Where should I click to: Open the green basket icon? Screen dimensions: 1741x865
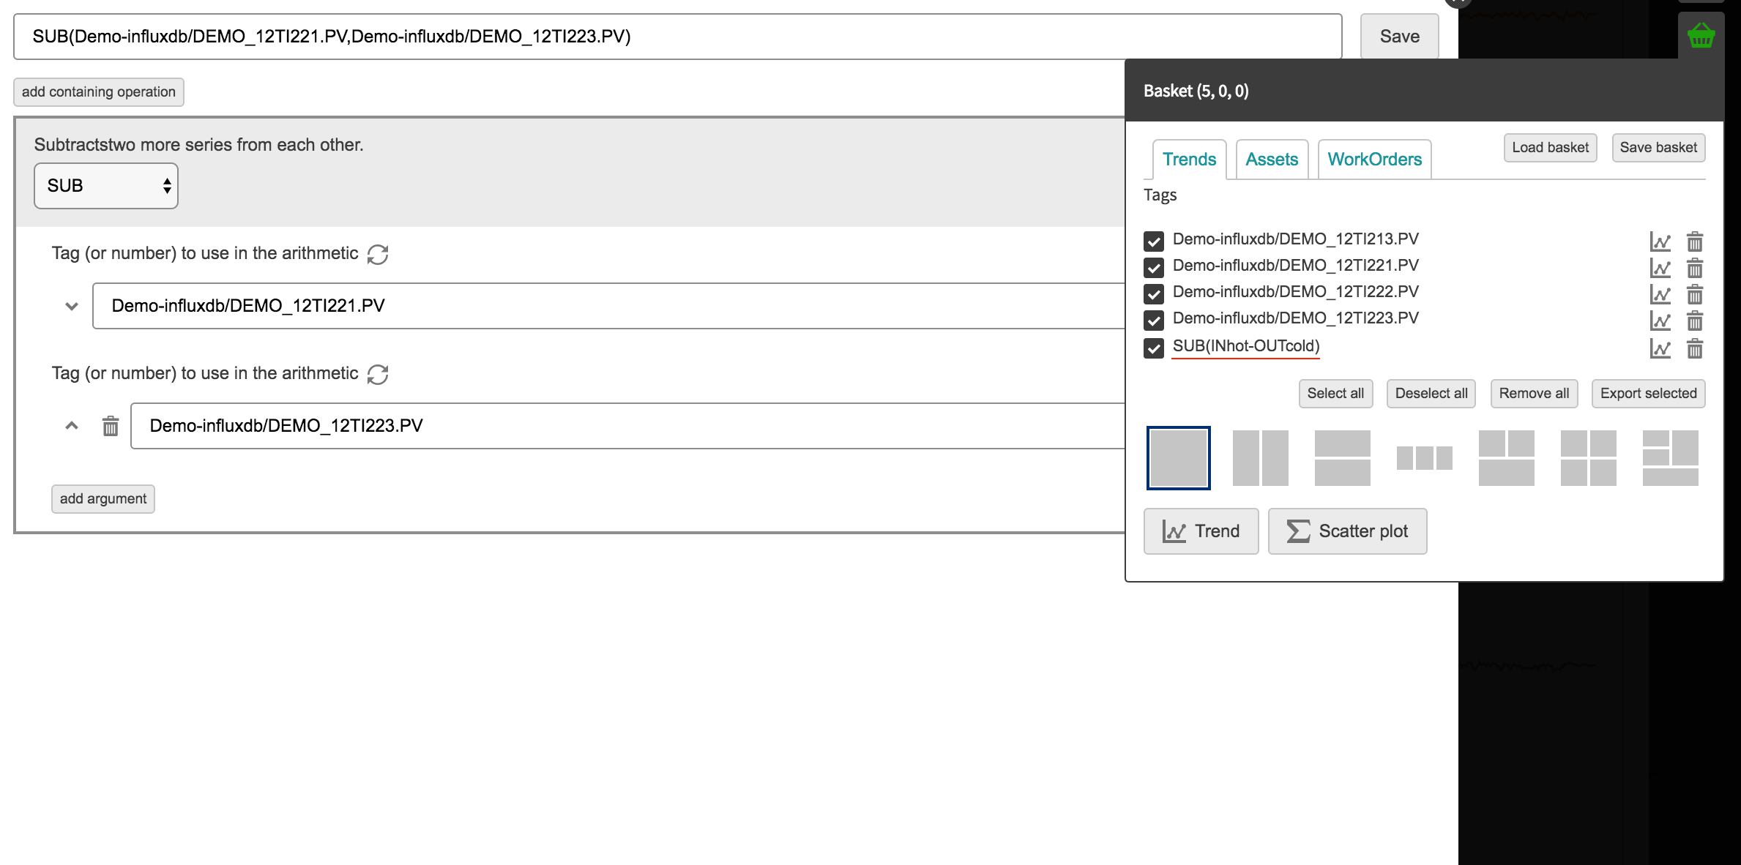[1701, 35]
